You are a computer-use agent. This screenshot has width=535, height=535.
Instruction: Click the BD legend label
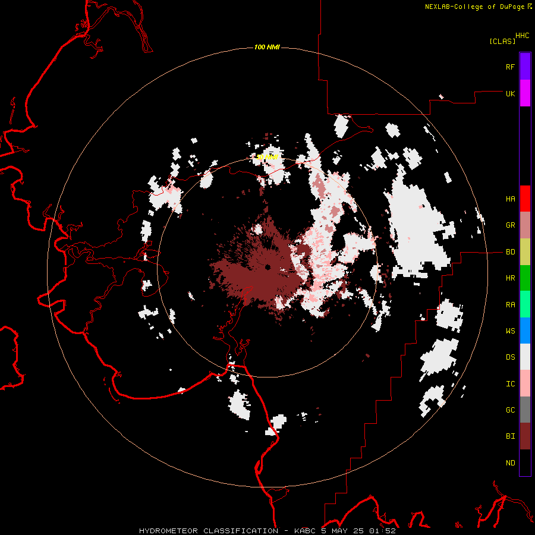click(x=511, y=252)
